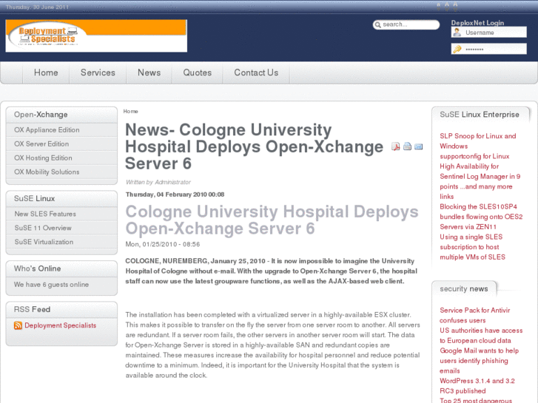Open SuSE Virtualization link

tap(44, 242)
